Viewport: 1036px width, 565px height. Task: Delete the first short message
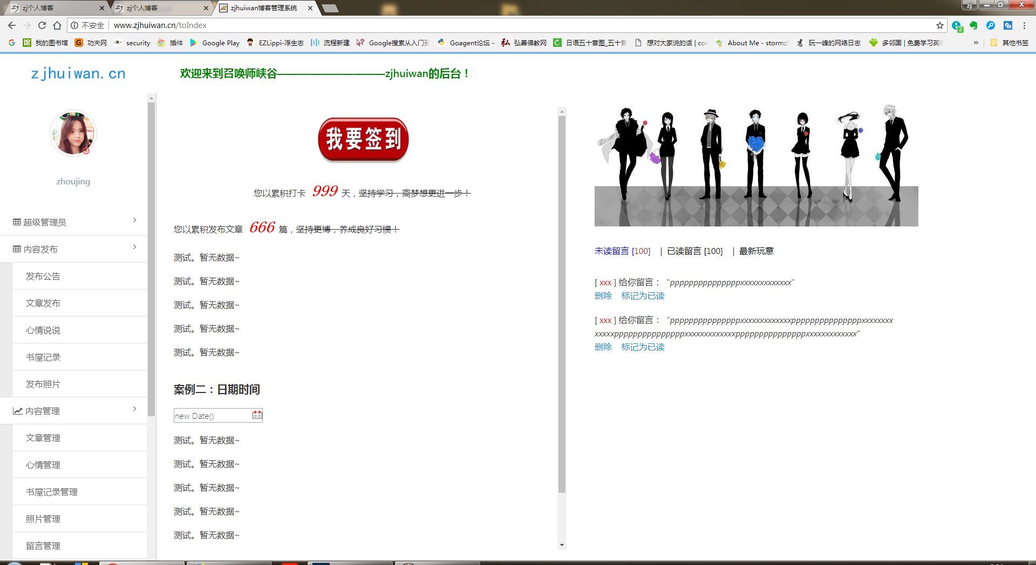click(603, 295)
